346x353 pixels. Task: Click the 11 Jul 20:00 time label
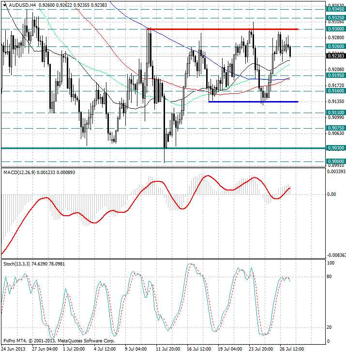pyautogui.click(x=168, y=349)
